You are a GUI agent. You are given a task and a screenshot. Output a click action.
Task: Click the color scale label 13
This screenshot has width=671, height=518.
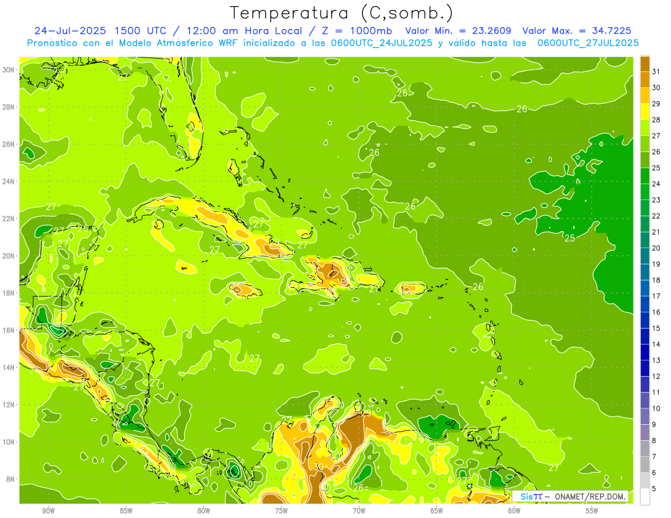tap(656, 360)
